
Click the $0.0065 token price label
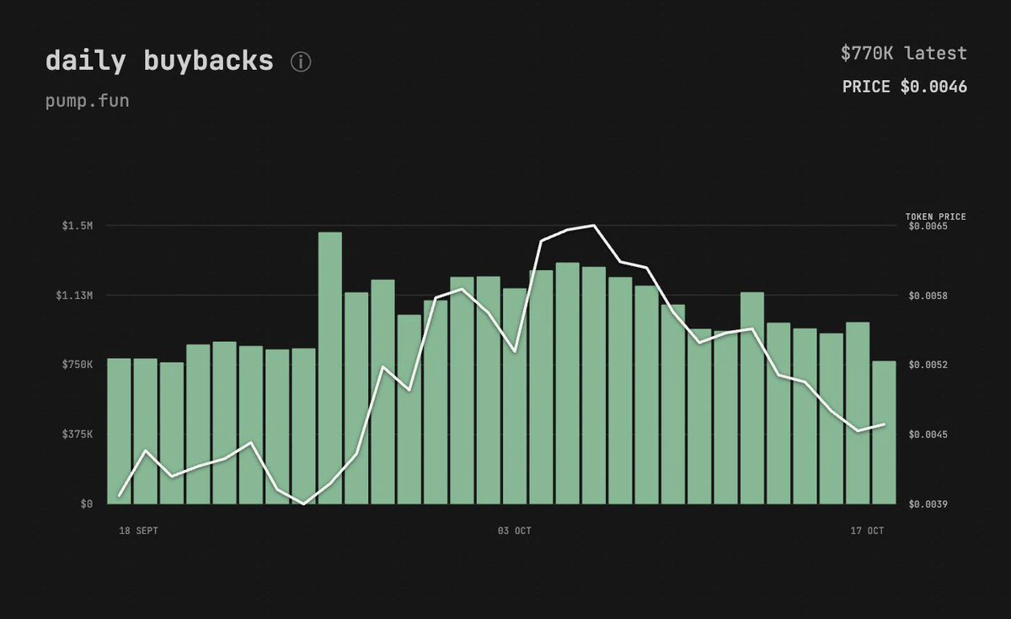click(927, 227)
